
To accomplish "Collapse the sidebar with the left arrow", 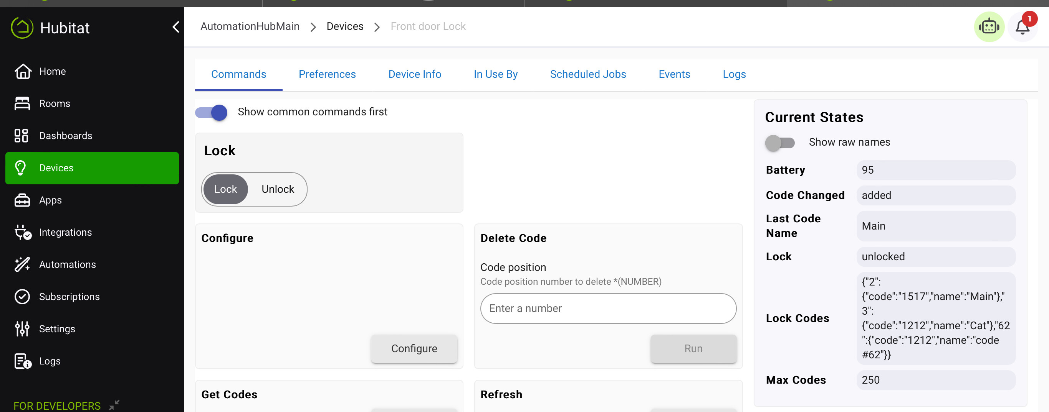I will point(176,27).
